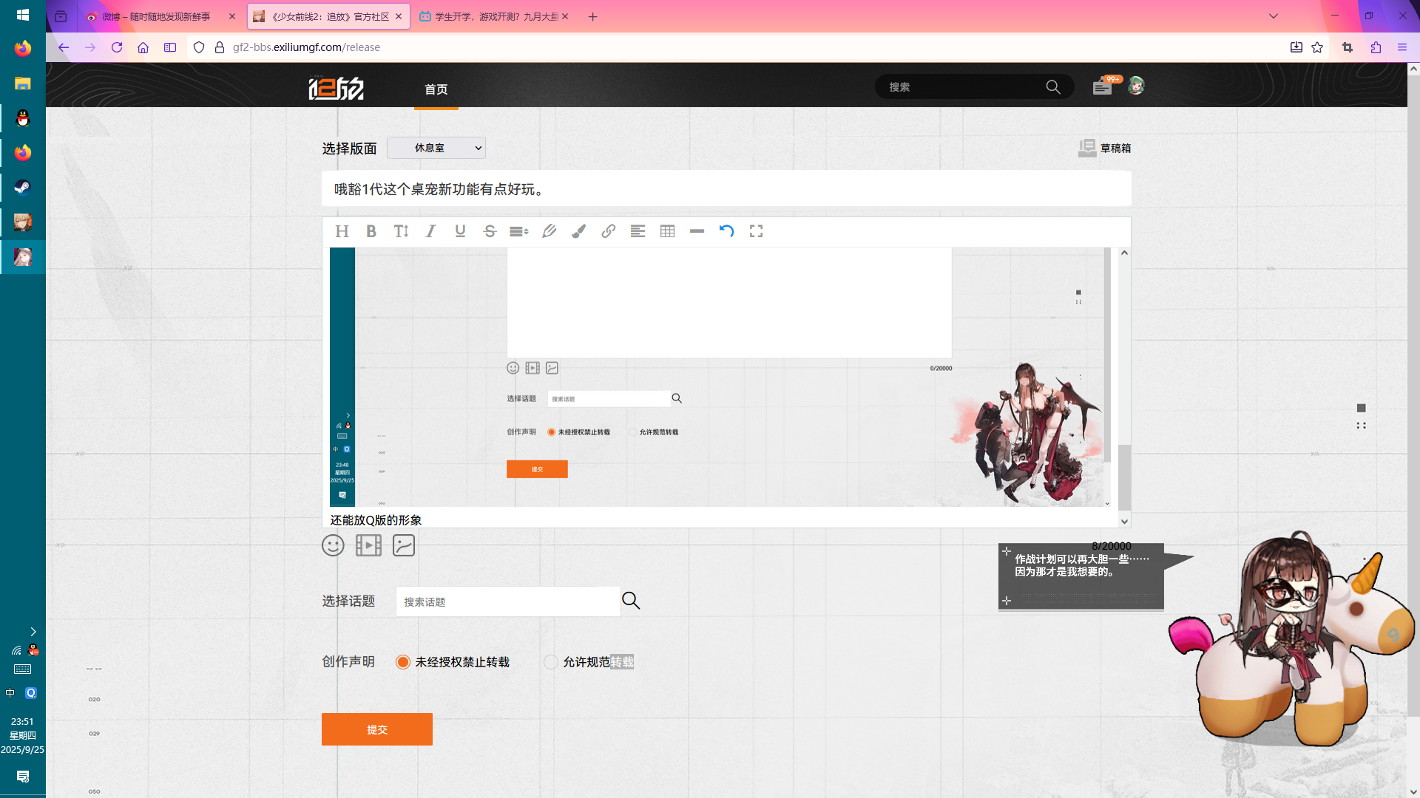Viewport: 1420px width, 798px height.
Task: Insert a video below the editor
Action: 368,545
